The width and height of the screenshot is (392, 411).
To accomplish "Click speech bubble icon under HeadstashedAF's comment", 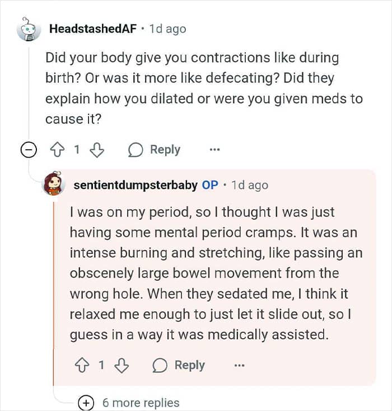I will point(136,150).
